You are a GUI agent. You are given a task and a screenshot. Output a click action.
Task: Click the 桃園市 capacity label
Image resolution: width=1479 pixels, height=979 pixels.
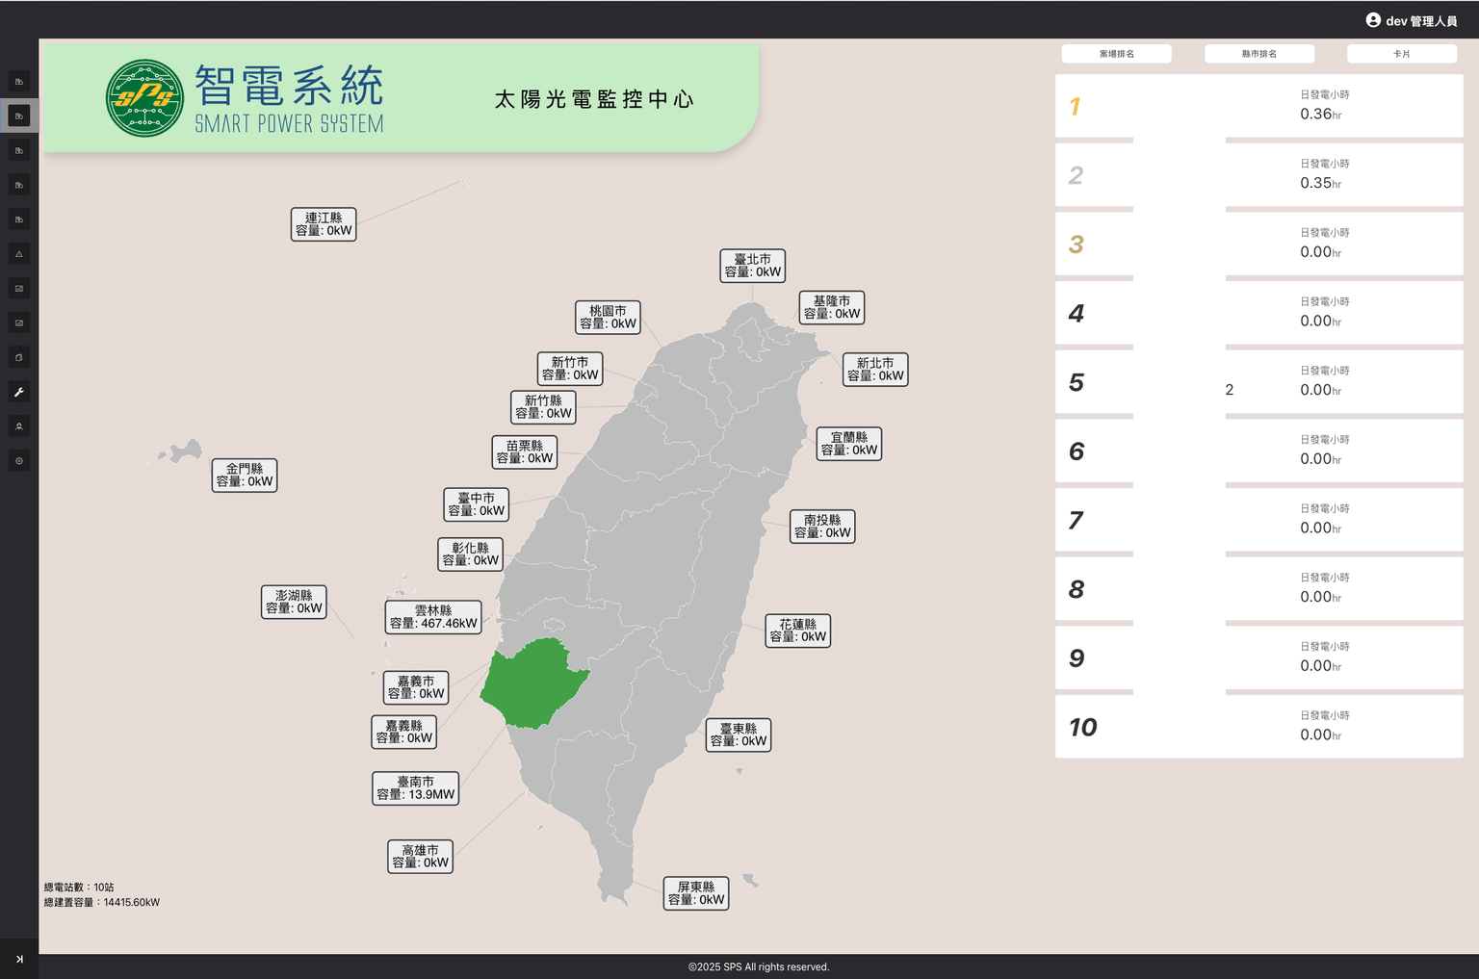coord(609,318)
